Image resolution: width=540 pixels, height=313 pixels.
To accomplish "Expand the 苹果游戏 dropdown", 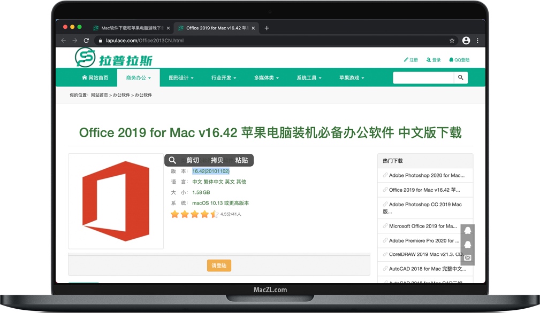I will pos(349,77).
